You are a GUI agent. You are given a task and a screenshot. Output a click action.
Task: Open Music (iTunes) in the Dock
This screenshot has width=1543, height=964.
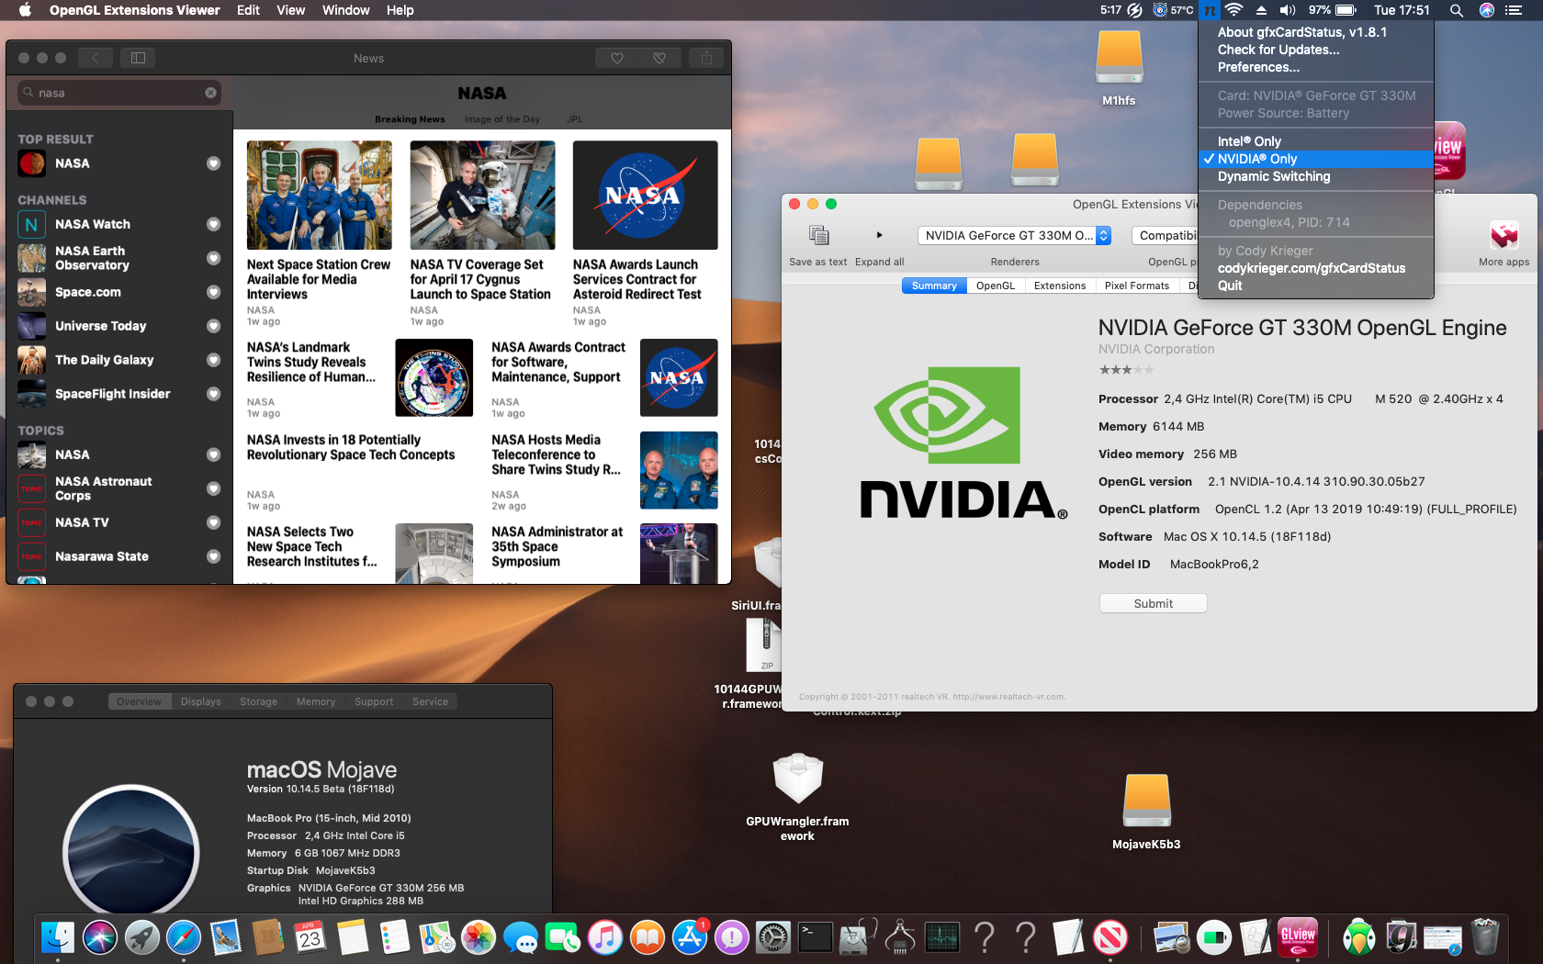pos(604,937)
